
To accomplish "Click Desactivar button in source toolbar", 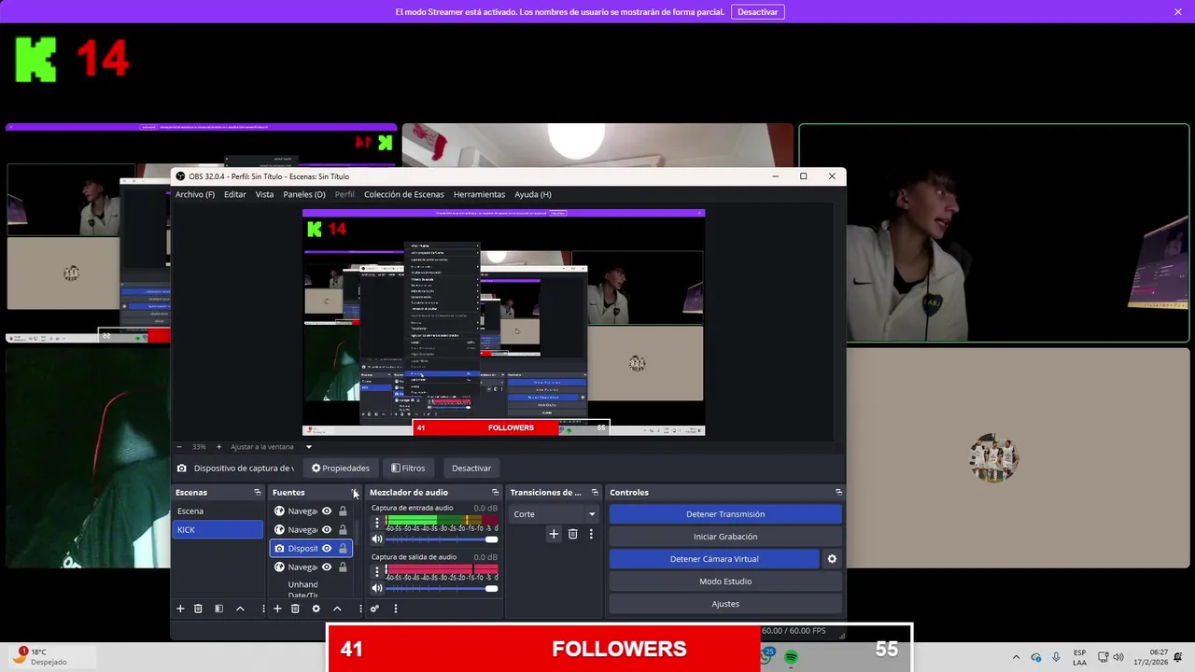I will pos(471,469).
